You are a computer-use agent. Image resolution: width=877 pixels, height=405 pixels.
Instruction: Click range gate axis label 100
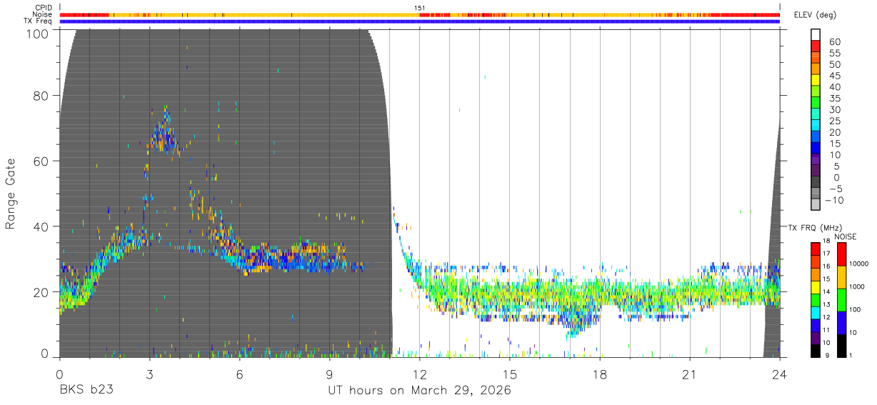(x=36, y=34)
